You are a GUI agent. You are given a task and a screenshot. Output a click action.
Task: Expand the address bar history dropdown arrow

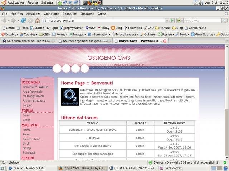click(167, 21)
